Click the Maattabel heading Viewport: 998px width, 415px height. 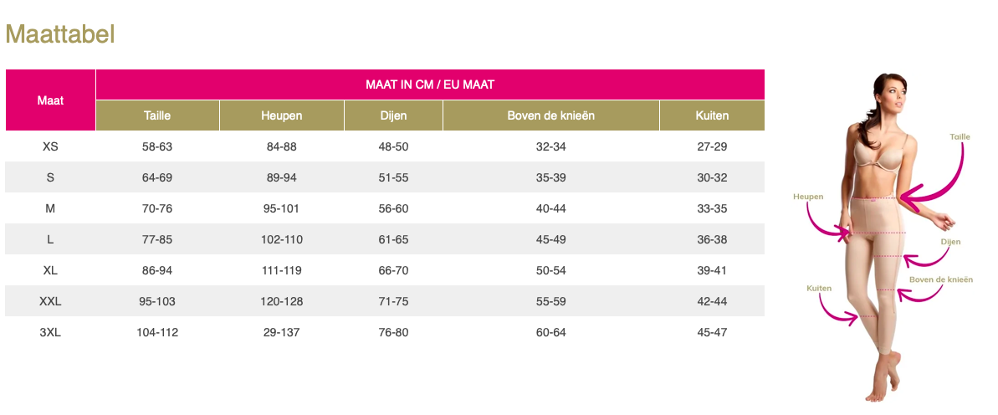60,34
